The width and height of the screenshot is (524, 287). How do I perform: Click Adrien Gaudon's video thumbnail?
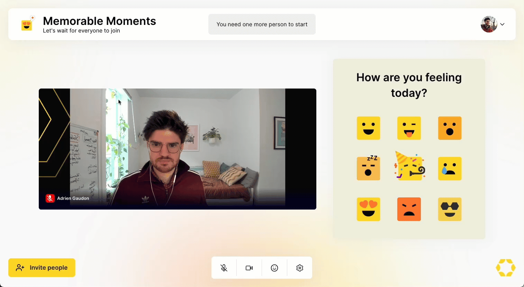click(177, 149)
